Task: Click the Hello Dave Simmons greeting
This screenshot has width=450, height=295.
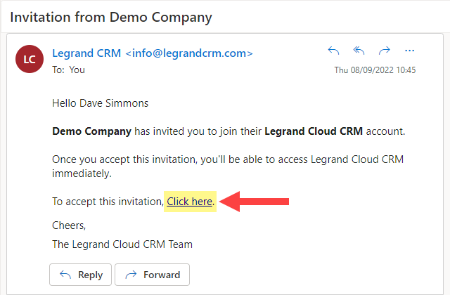Action: pyautogui.click(x=100, y=103)
